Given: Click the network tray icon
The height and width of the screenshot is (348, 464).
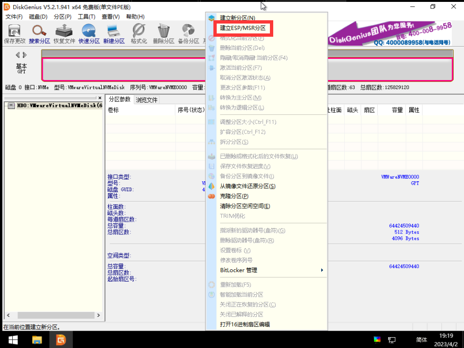Looking at the screenshot, I should [392, 340].
